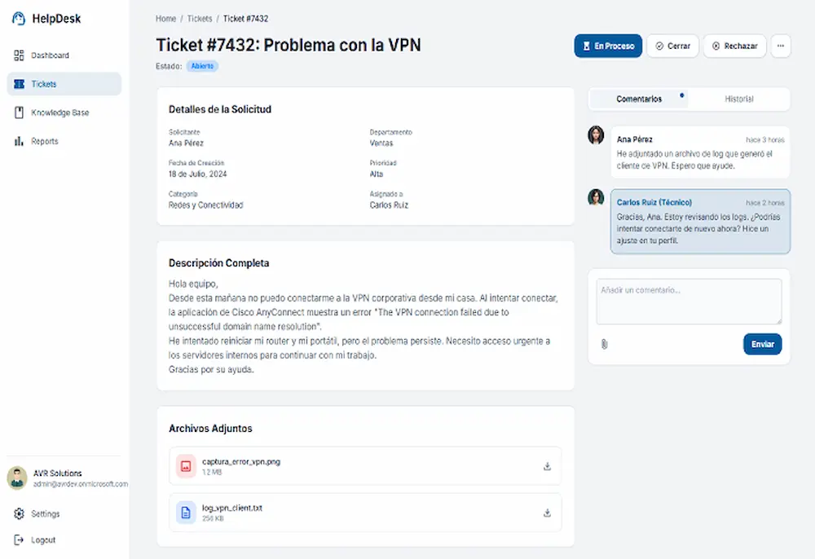Open Knowledge Base via its book icon
Viewport: 815px width, 559px height.
pos(18,112)
